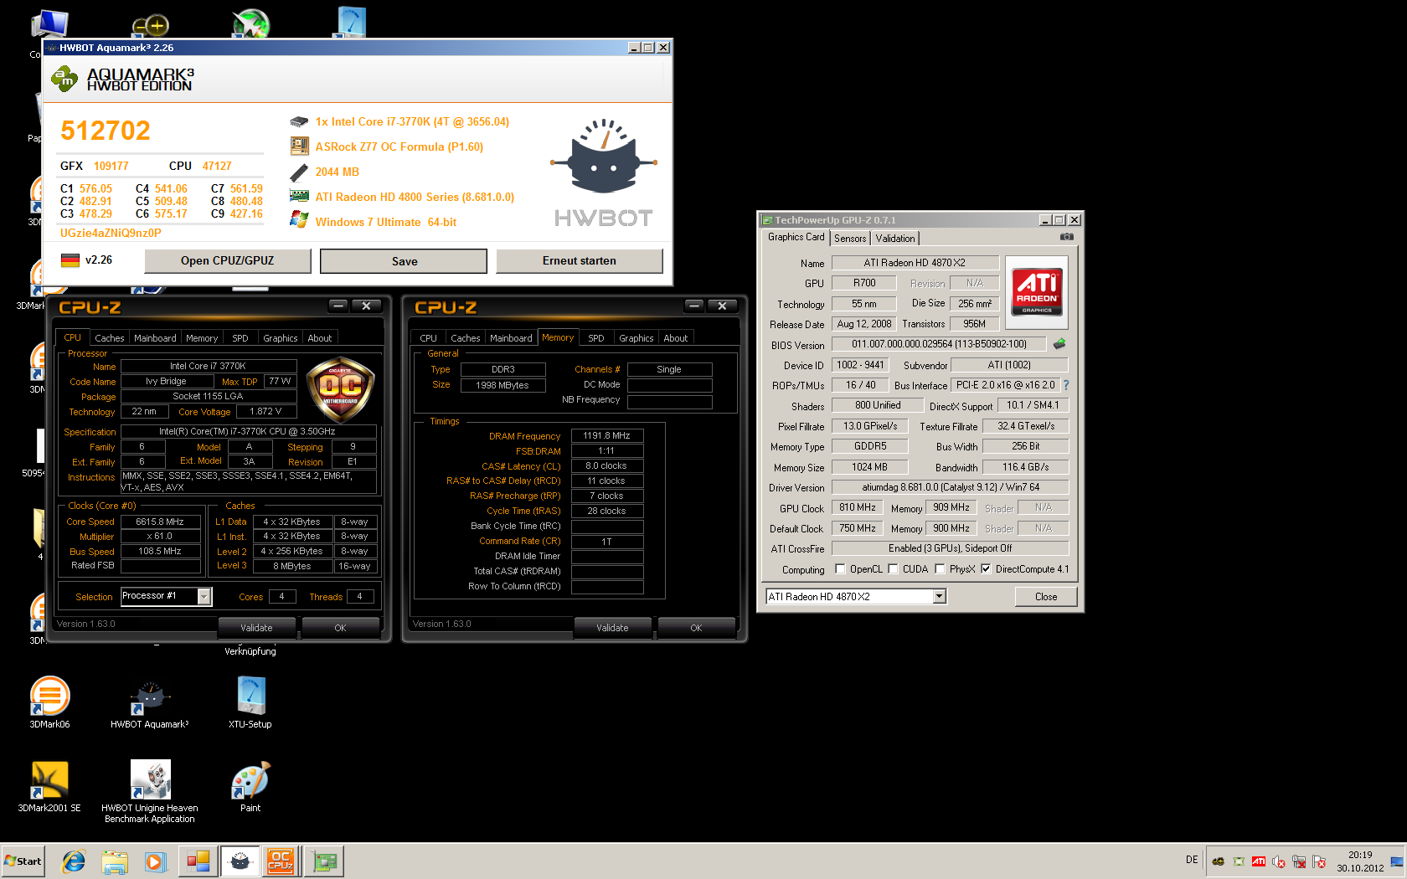The image size is (1407, 879).
Task: Switch to the SPD tab in right CPU-Z window
Action: pos(596,338)
